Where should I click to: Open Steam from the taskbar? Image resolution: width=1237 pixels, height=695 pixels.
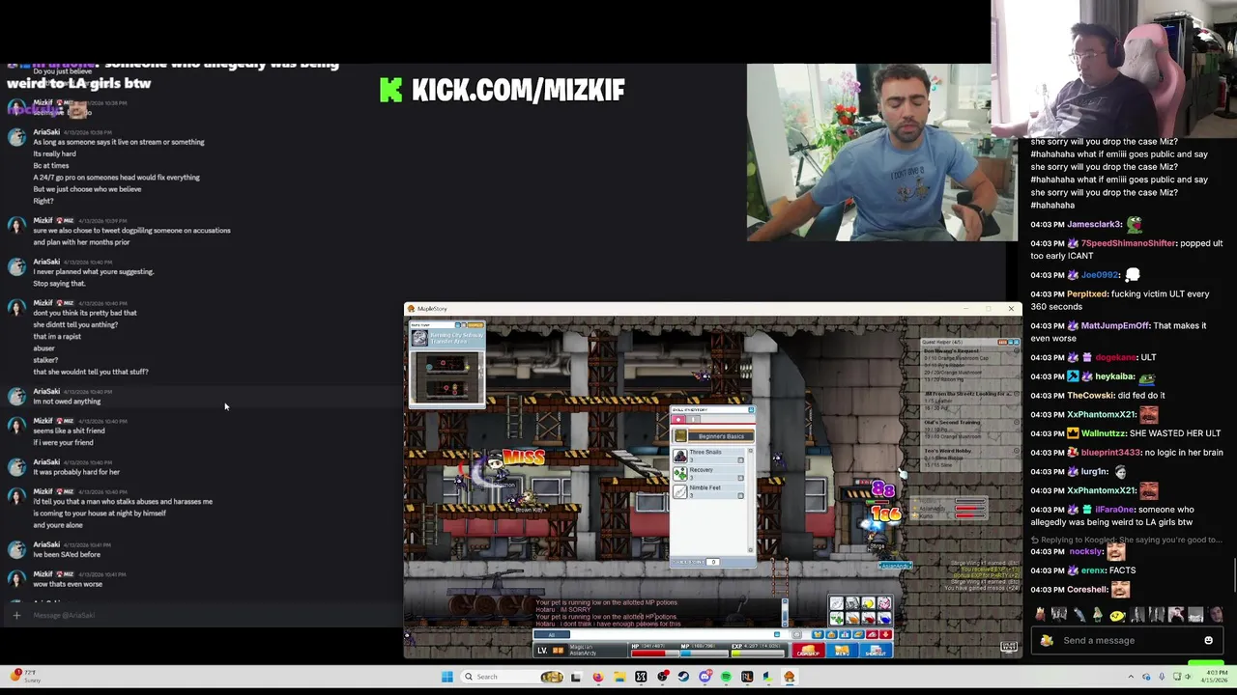coord(683,677)
